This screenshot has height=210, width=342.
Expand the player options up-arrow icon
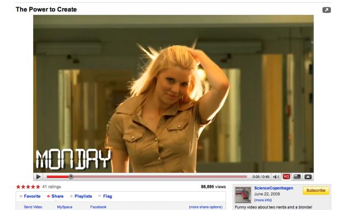[x=308, y=177]
